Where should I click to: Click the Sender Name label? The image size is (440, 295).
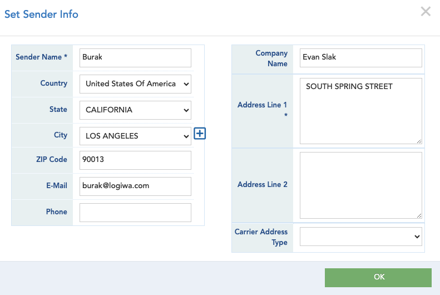click(x=41, y=57)
